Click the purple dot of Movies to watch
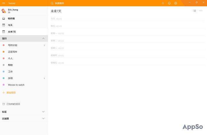Image resolution: width=207 pixels, height=135 pixels. click(3, 85)
